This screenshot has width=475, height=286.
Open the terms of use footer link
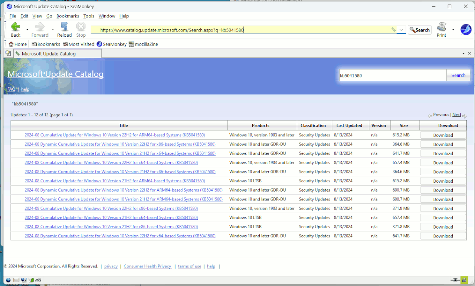point(190,266)
